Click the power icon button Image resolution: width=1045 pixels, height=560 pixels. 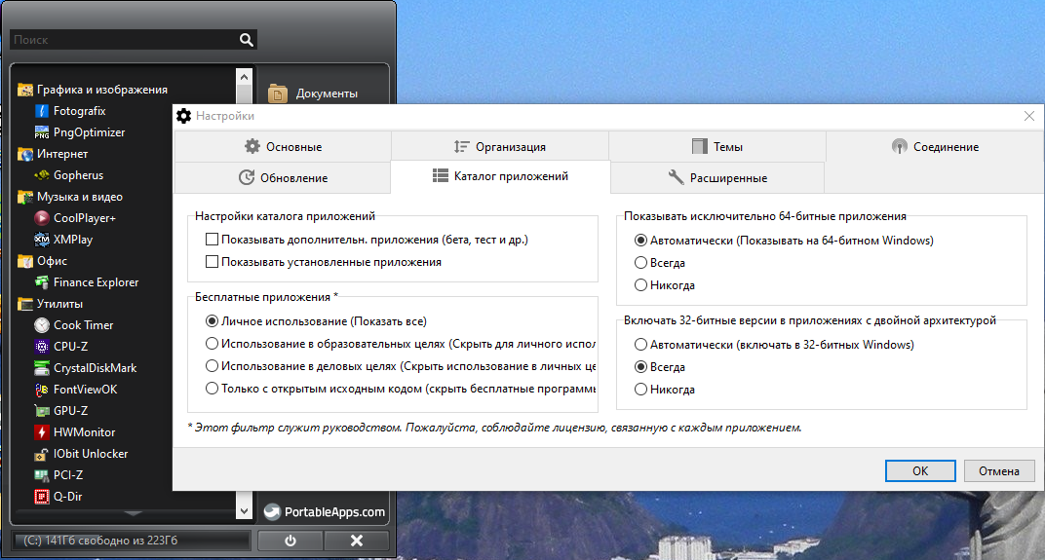point(290,541)
